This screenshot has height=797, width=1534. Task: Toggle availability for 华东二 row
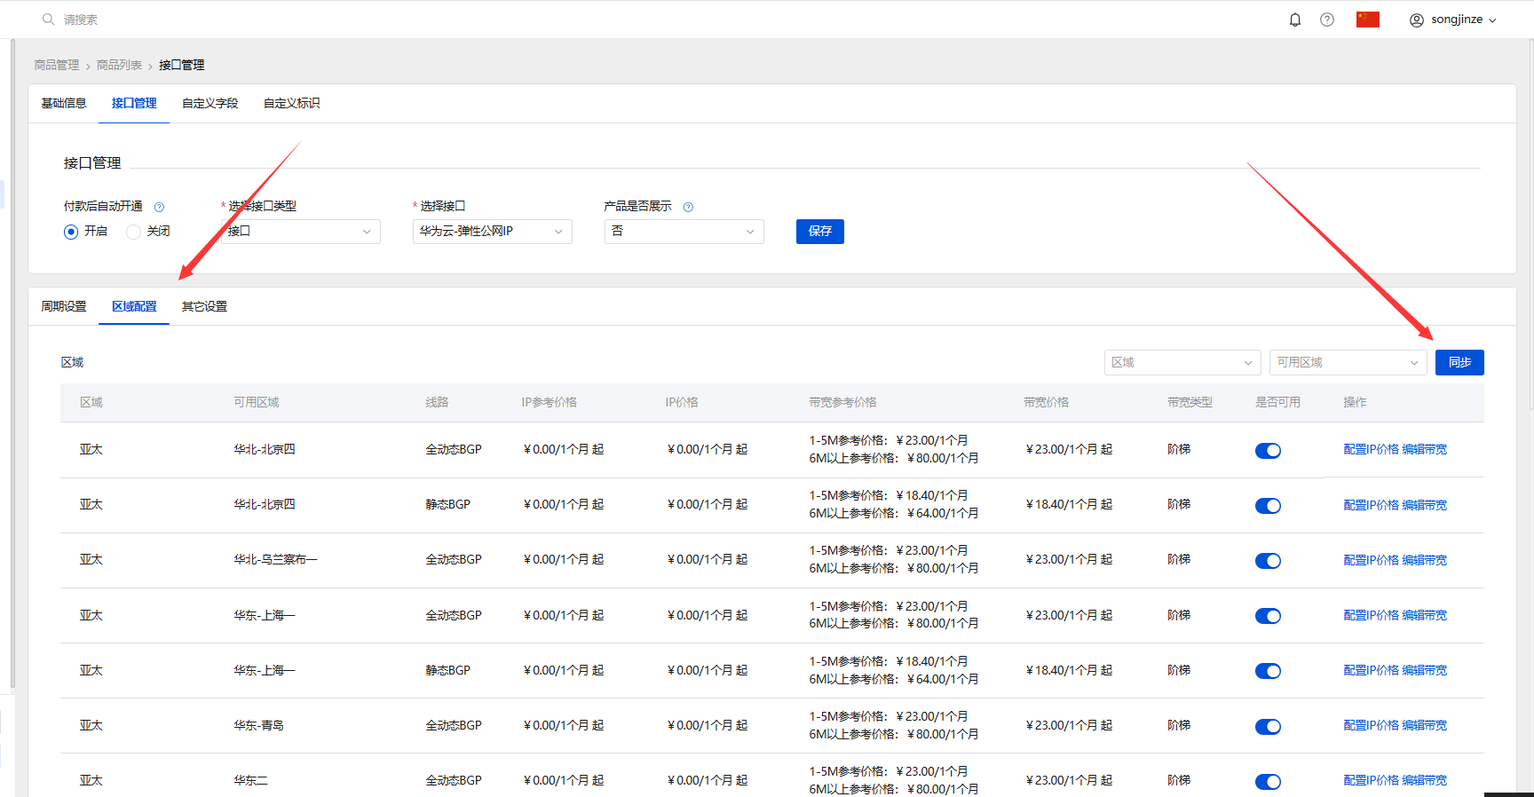click(1268, 782)
